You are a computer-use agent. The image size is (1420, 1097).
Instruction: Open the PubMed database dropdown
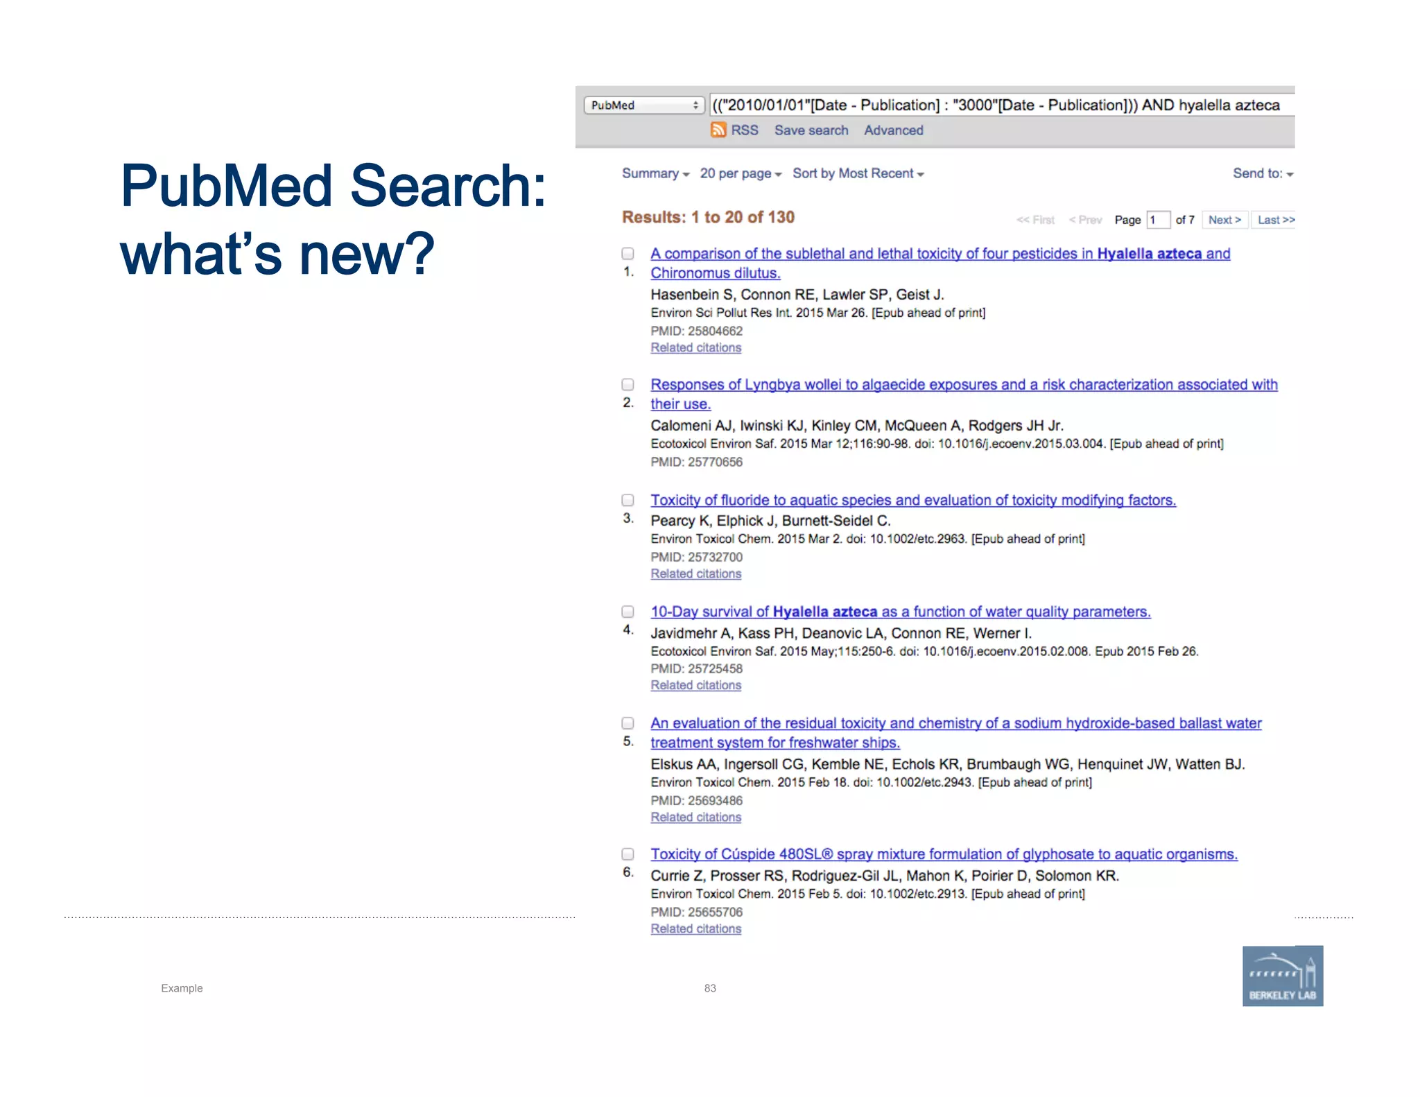point(644,105)
